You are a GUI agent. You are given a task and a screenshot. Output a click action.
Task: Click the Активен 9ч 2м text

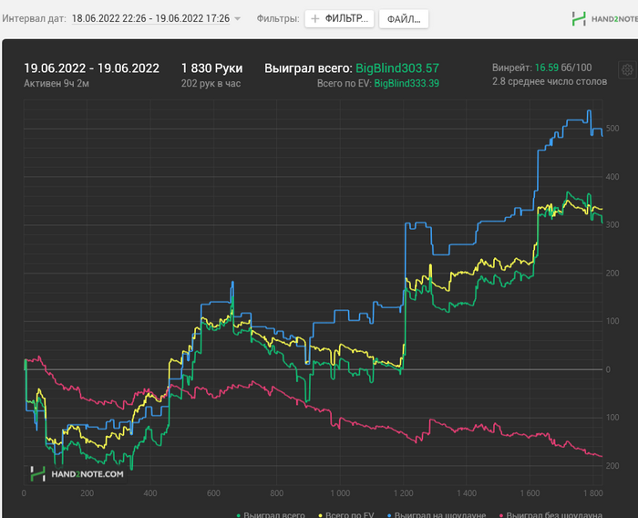tap(57, 84)
